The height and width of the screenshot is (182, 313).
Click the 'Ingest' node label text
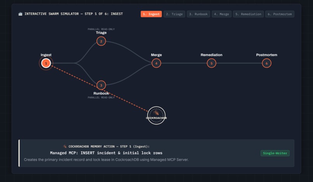point(46,55)
